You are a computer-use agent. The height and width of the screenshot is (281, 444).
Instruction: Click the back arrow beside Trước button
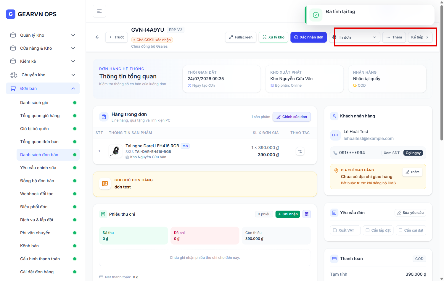(x=97, y=37)
